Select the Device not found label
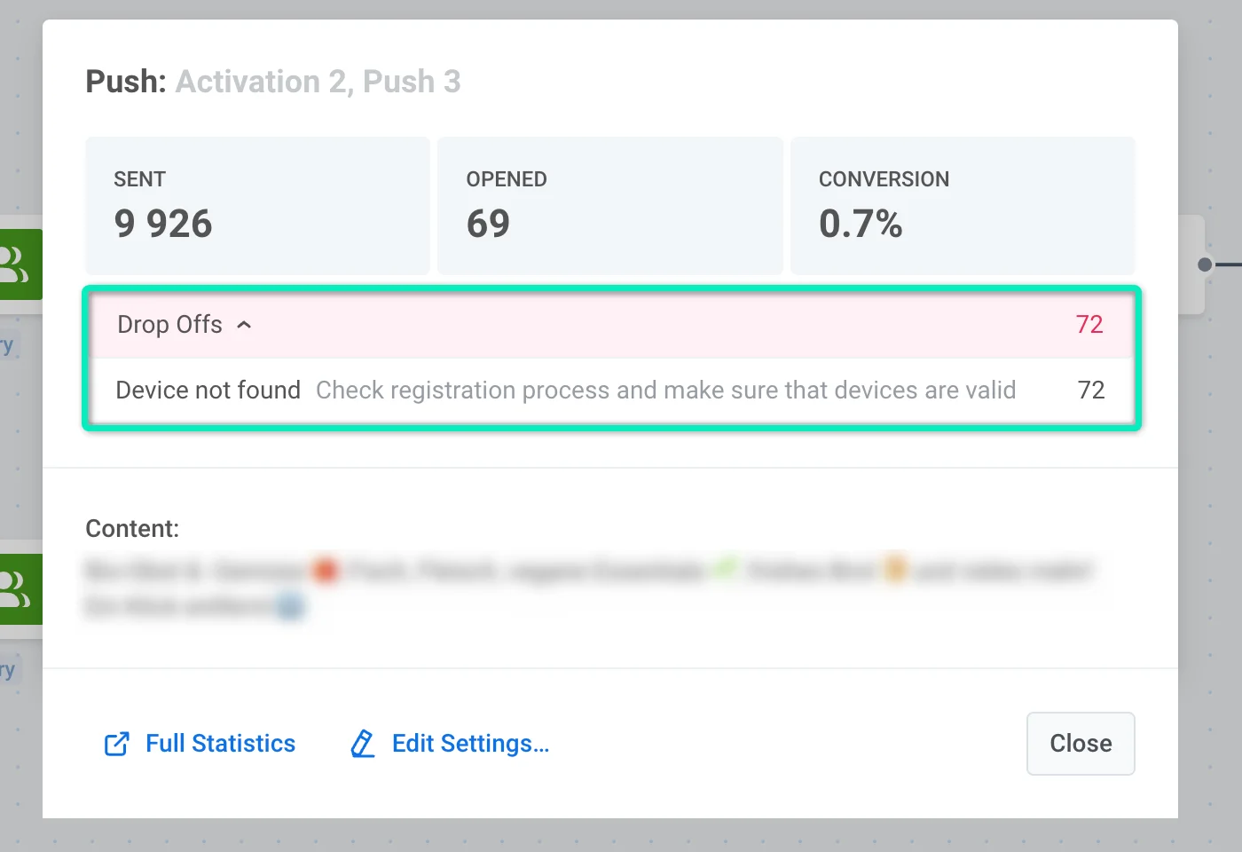1242x852 pixels. [208, 390]
